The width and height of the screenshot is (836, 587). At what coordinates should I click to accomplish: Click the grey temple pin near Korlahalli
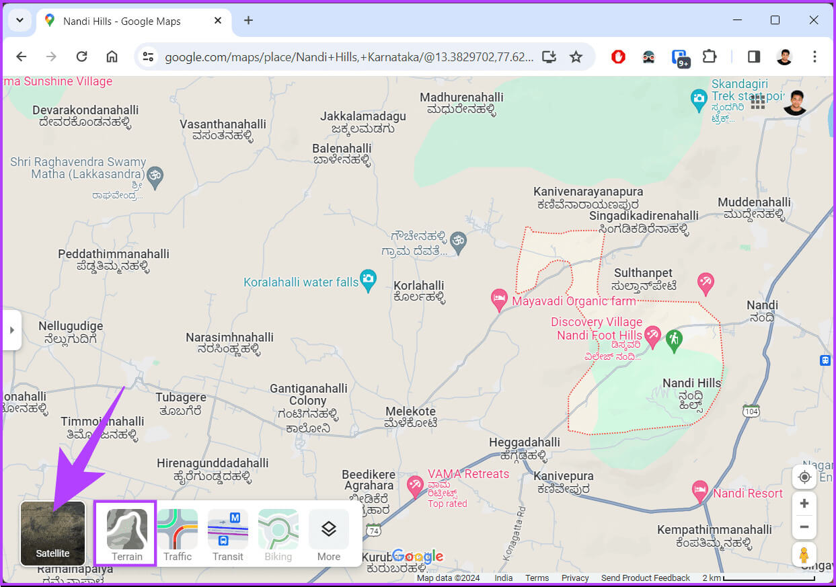[458, 243]
